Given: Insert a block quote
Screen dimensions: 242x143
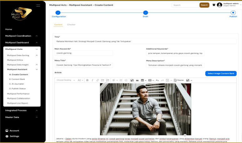Looking at the screenshot, I should [x=137, y=80].
